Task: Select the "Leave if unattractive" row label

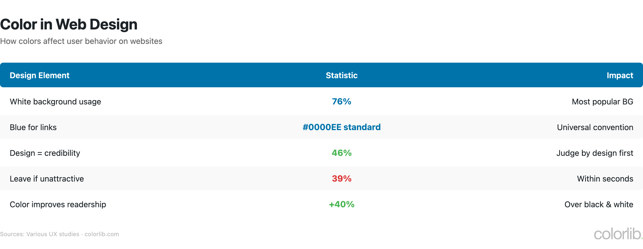Action: pyautogui.click(x=47, y=179)
